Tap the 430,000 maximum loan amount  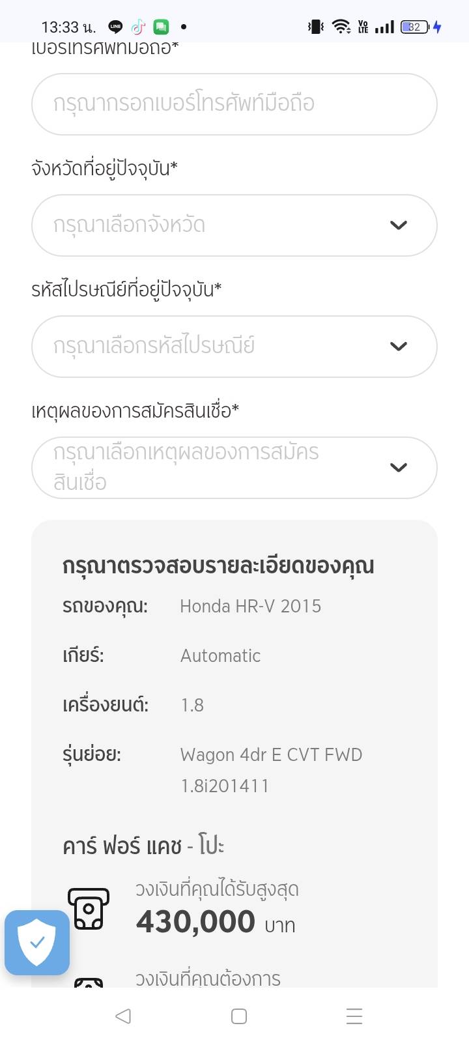point(195,922)
